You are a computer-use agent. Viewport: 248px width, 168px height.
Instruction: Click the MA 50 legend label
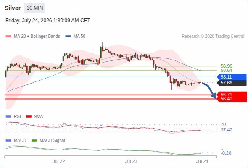(x=79, y=37)
